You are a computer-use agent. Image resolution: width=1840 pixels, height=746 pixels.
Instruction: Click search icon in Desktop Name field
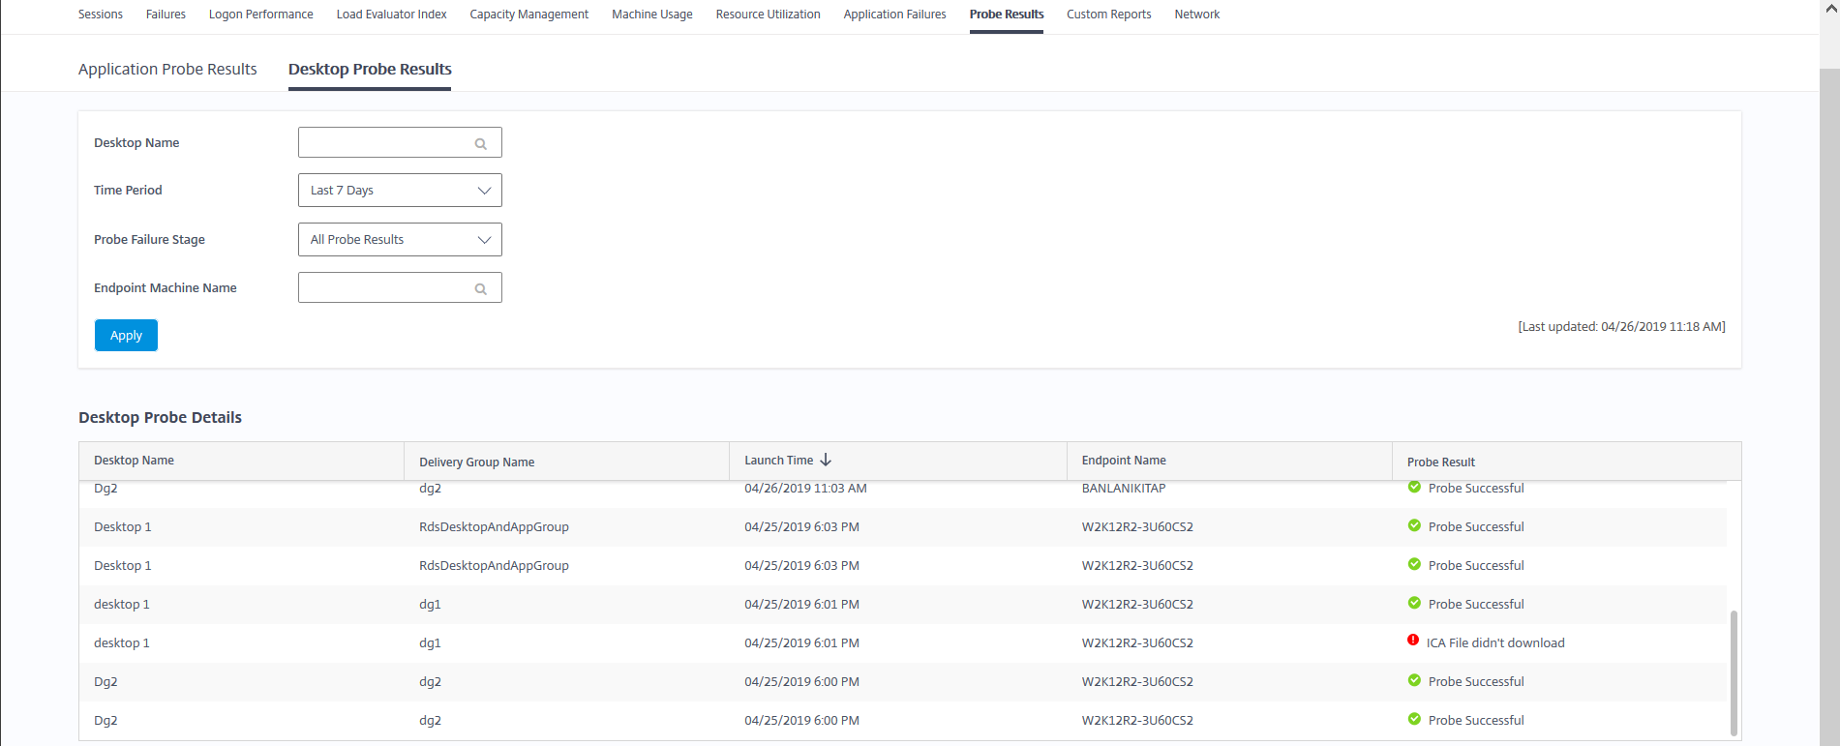pyautogui.click(x=480, y=143)
